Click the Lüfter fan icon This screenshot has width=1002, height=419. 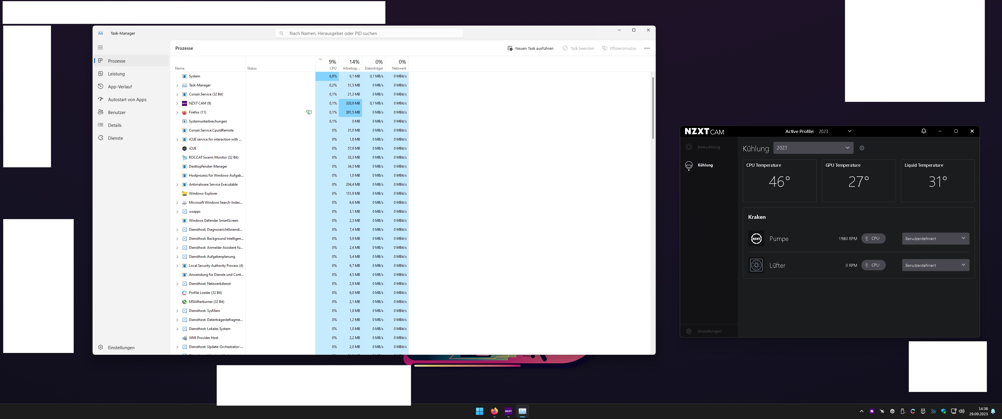[x=756, y=265]
